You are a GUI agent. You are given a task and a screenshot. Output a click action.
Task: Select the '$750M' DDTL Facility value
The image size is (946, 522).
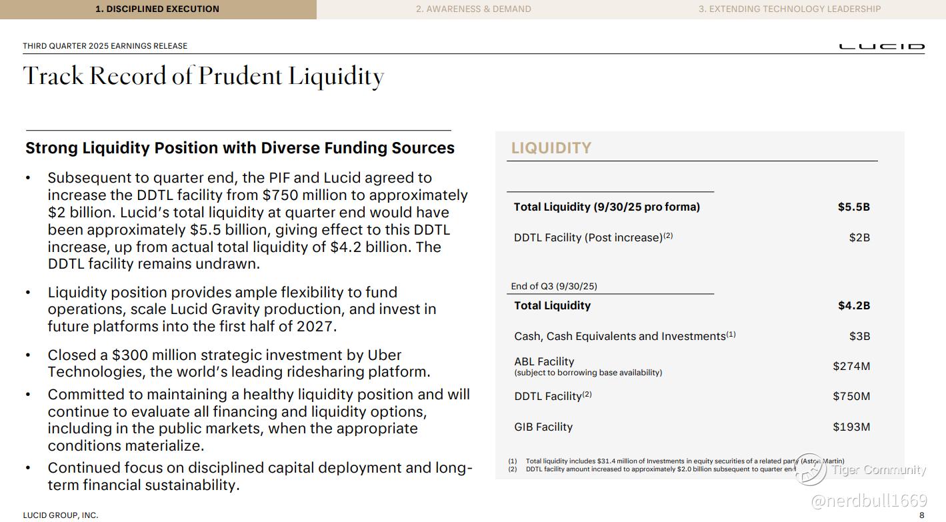coord(851,396)
